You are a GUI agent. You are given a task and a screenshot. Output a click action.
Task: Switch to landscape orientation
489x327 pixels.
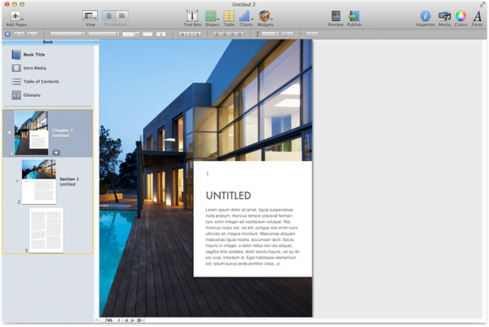(122, 15)
